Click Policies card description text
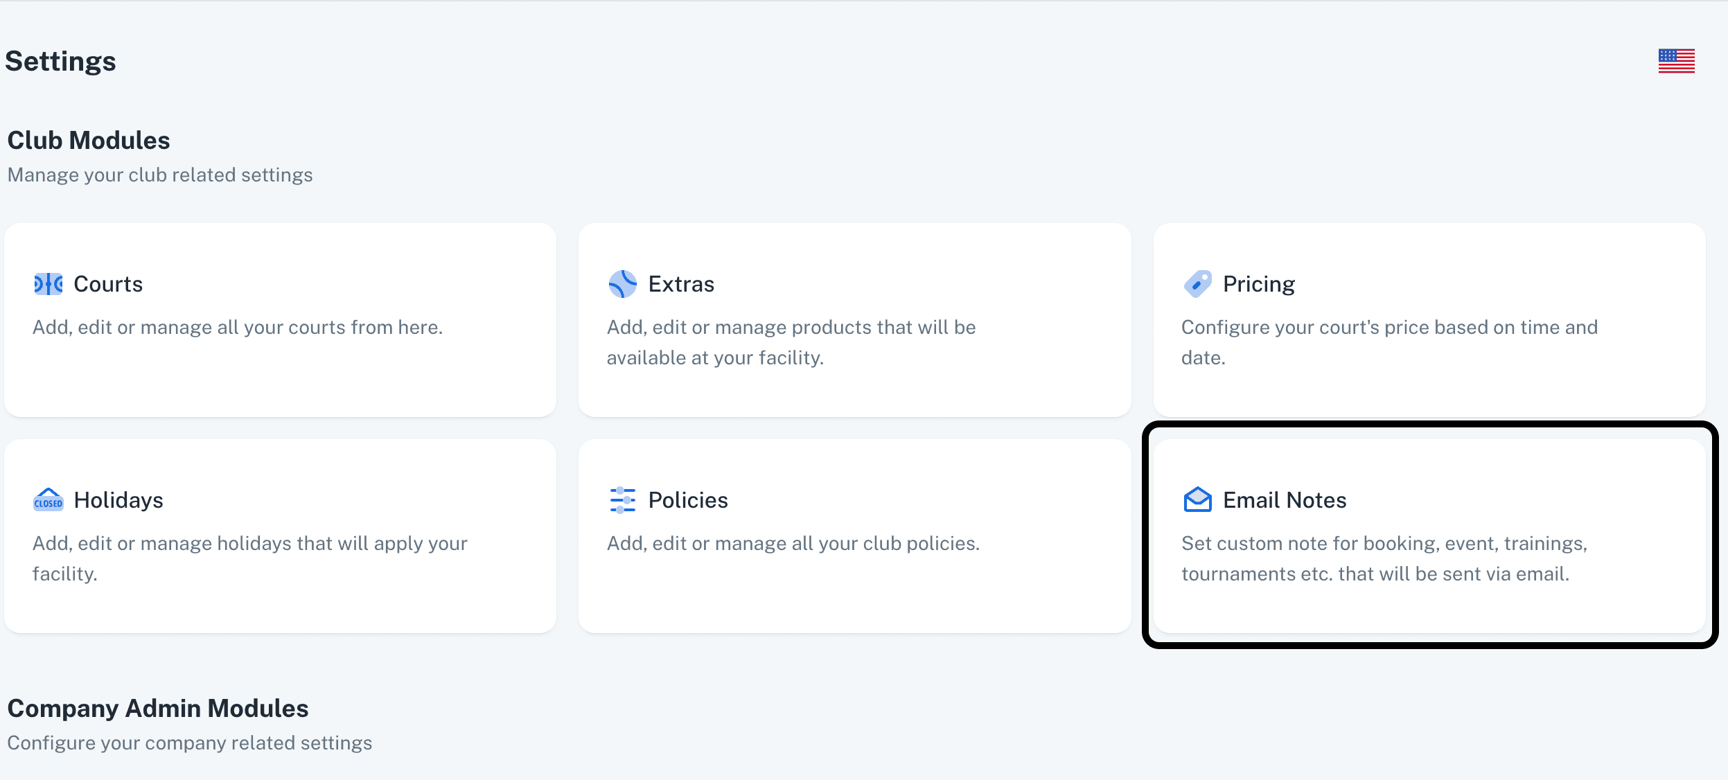The width and height of the screenshot is (1728, 780). click(x=793, y=543)
